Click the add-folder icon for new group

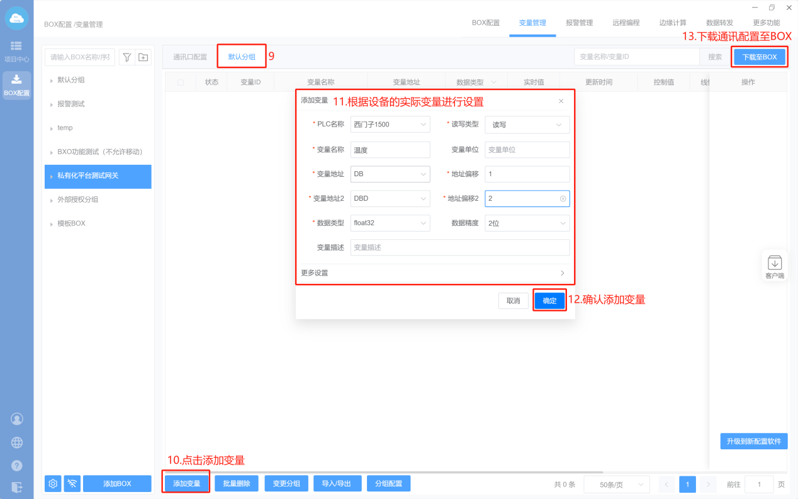[143, 57]
